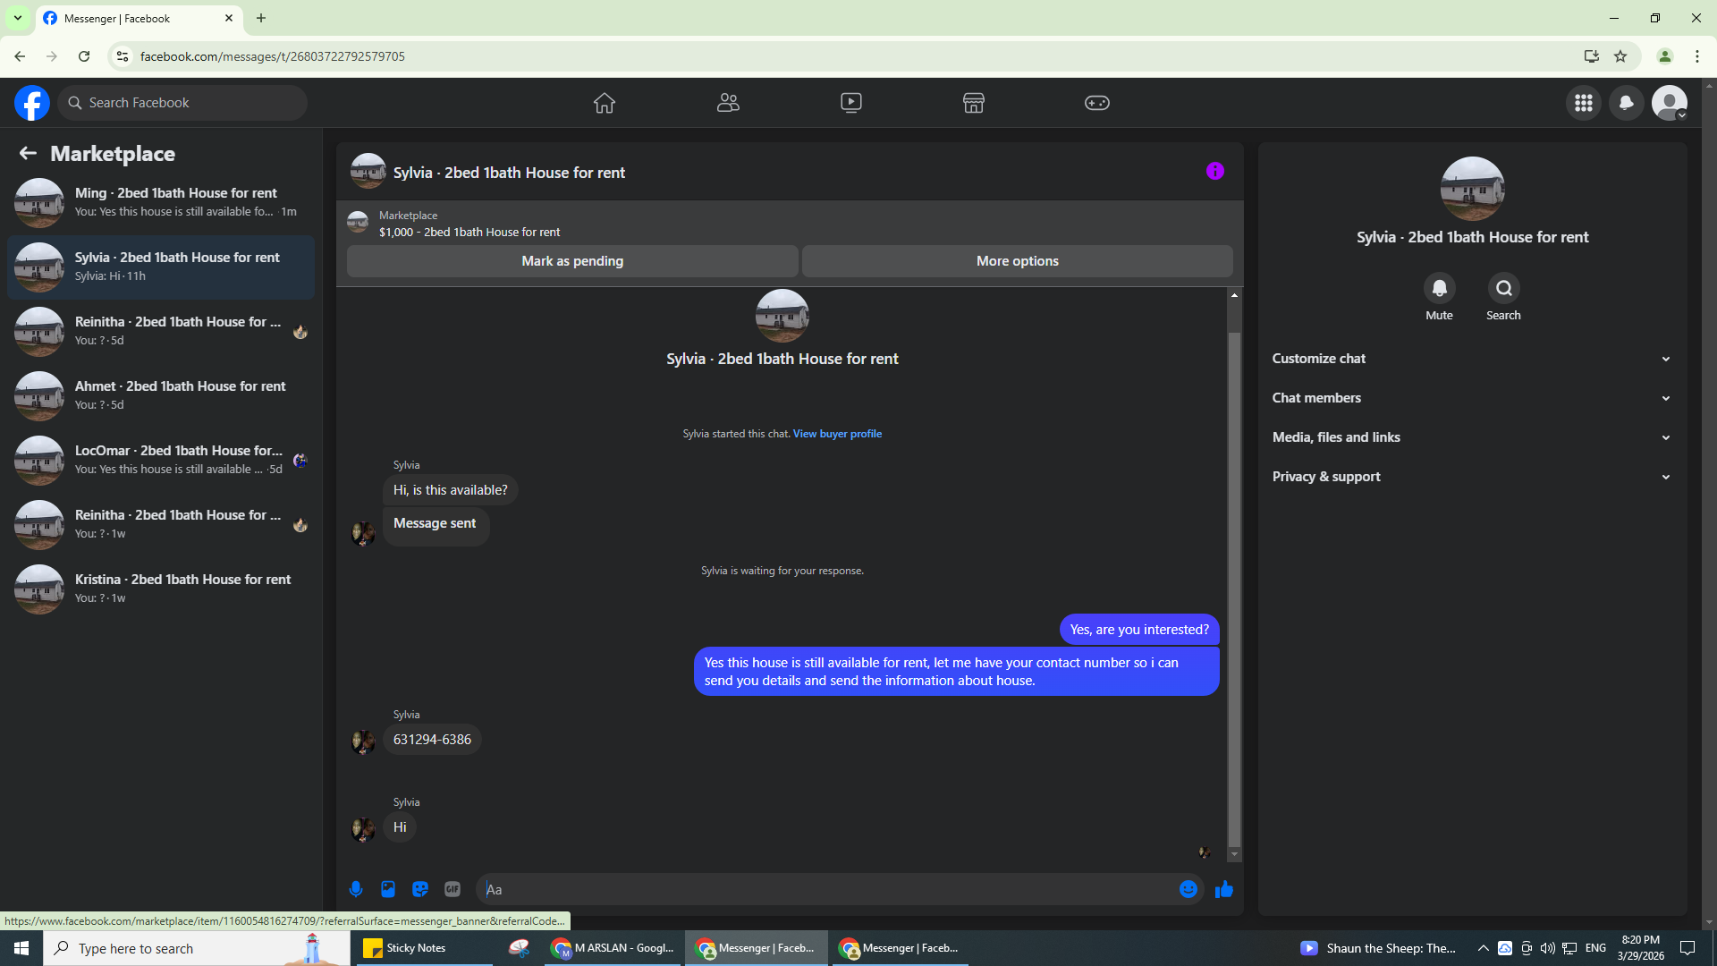The width and height of the screenshot is (1717, 966).
Task: Click Sylvia's avatar beside the 'Hi' message
Action: pyautogui.click(x=363, y=829)
